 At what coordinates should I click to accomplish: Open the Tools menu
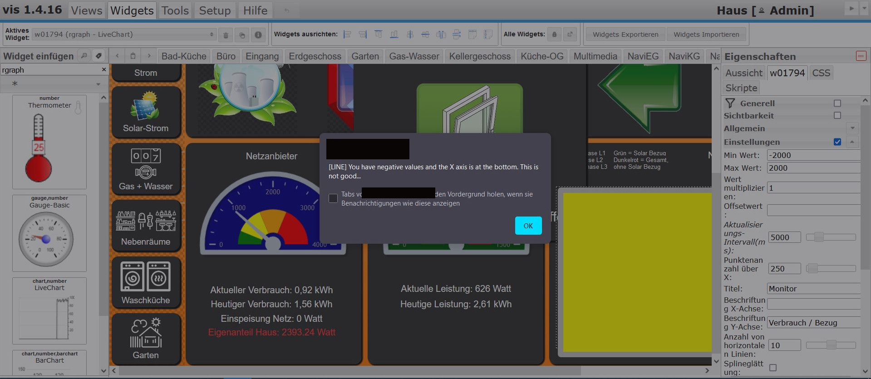pos(175,10)
